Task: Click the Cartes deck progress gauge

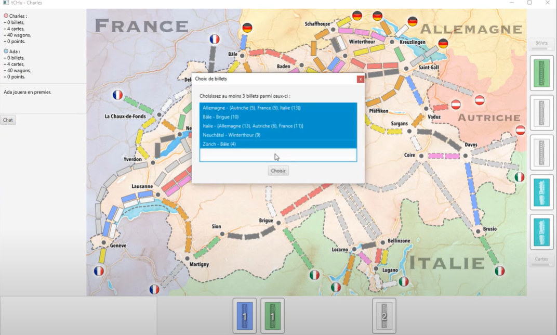Action: tap(541, 265)
